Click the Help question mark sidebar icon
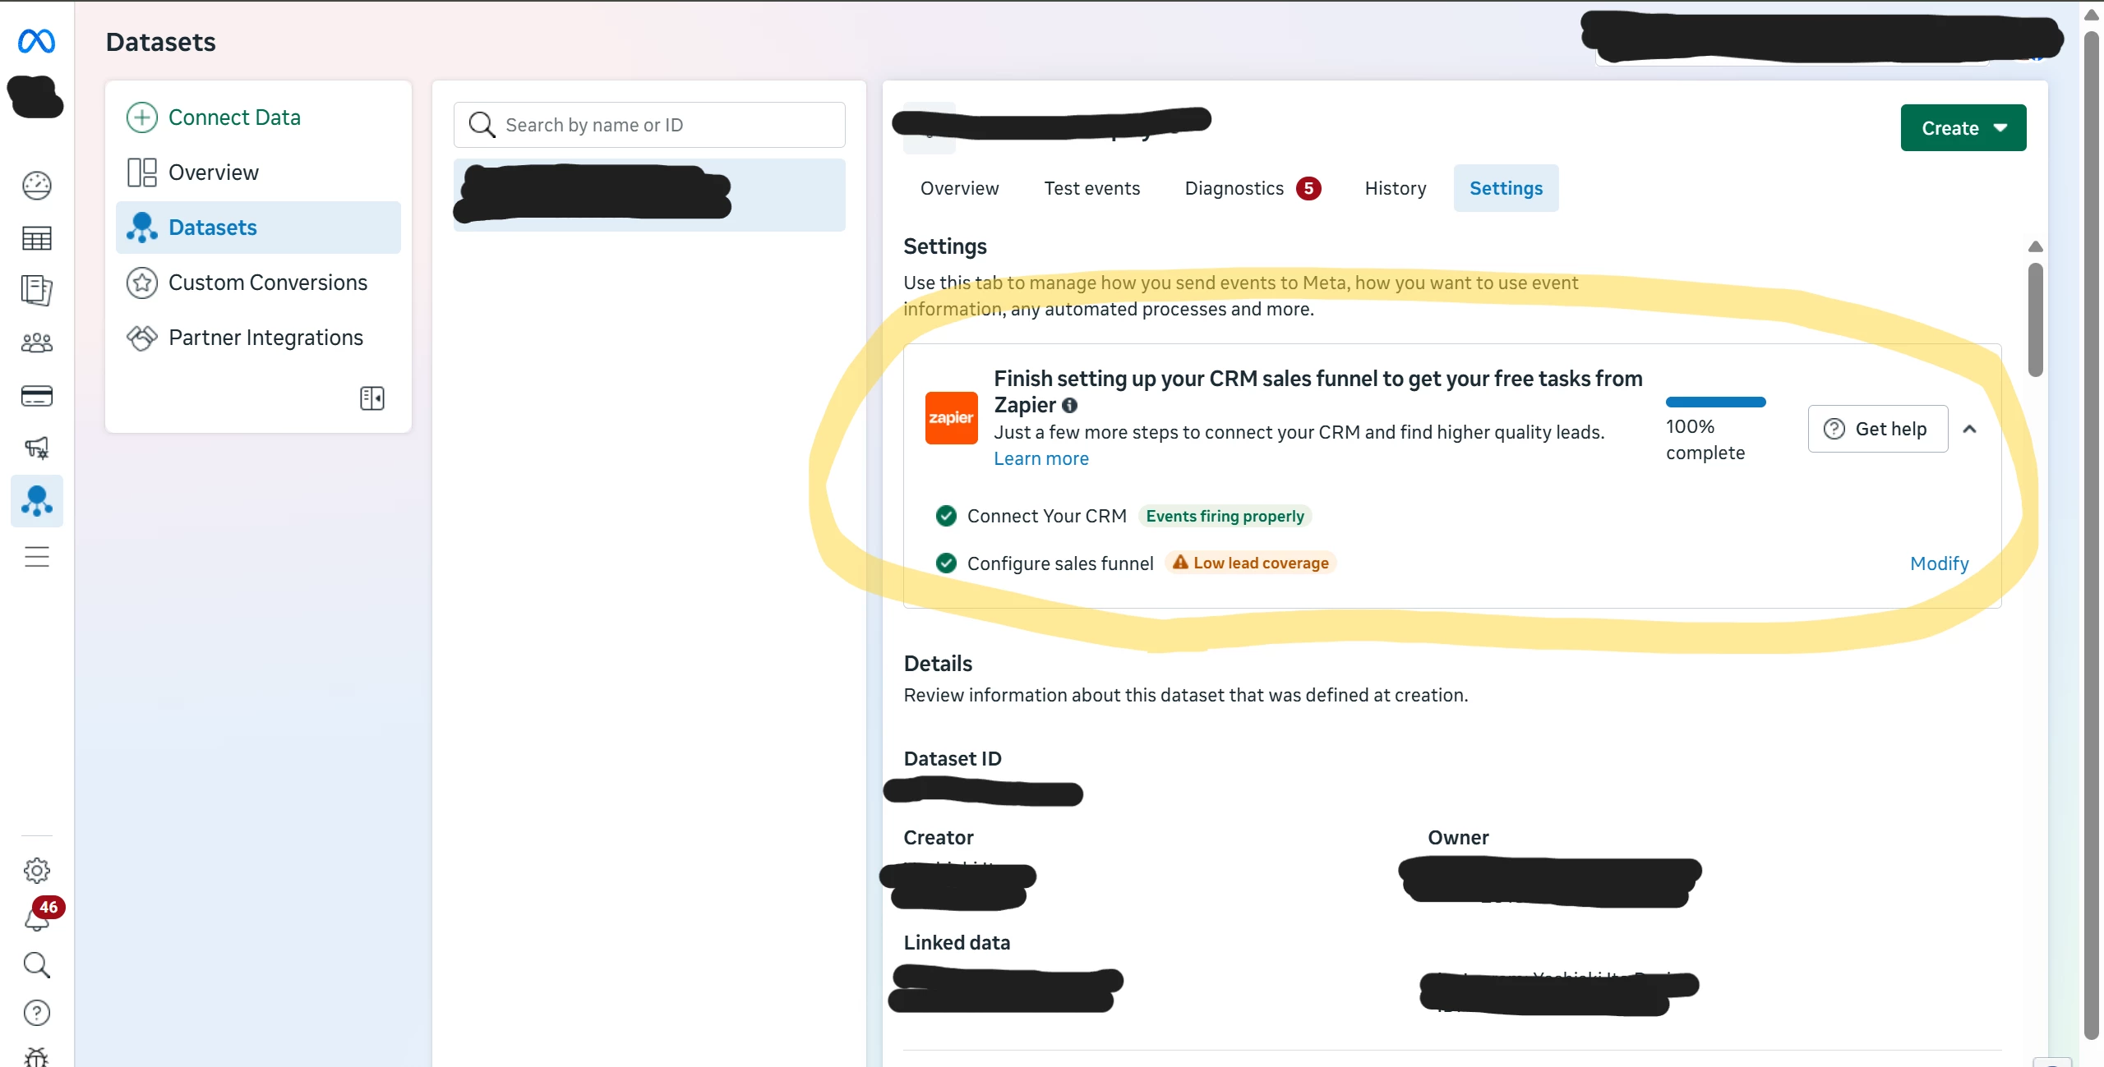The width and height of the screenshot is (2104, 1067). click(x=36, y=1013)
